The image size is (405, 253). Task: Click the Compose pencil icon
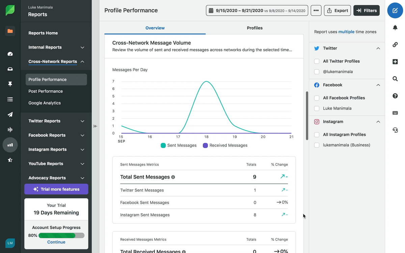pyautogui.click(x=395, y=10)
